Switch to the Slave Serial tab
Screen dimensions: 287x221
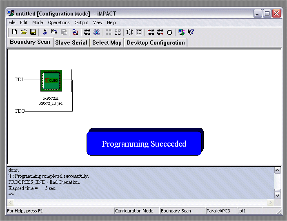[71, 42]
